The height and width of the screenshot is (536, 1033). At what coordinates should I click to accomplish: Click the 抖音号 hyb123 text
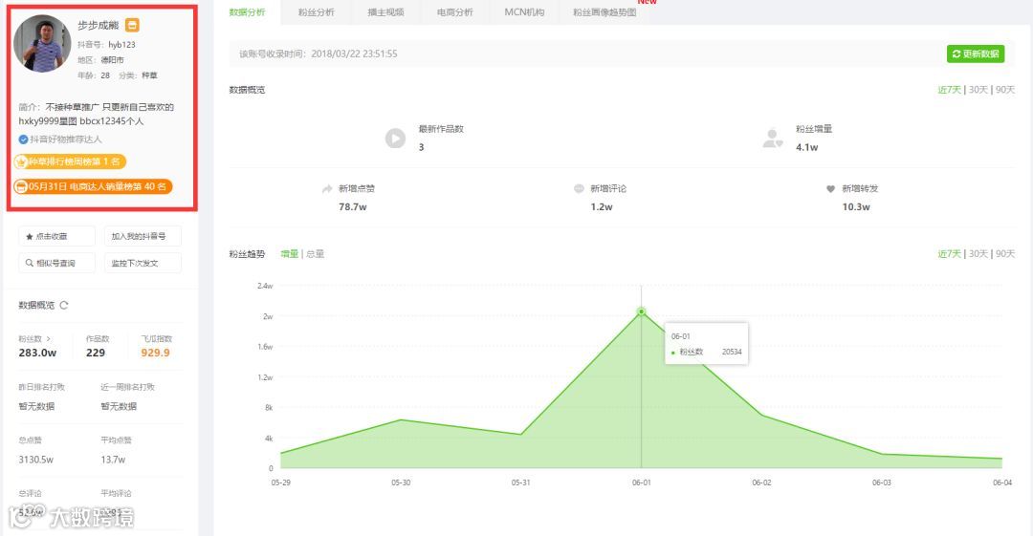coord(106,45)
